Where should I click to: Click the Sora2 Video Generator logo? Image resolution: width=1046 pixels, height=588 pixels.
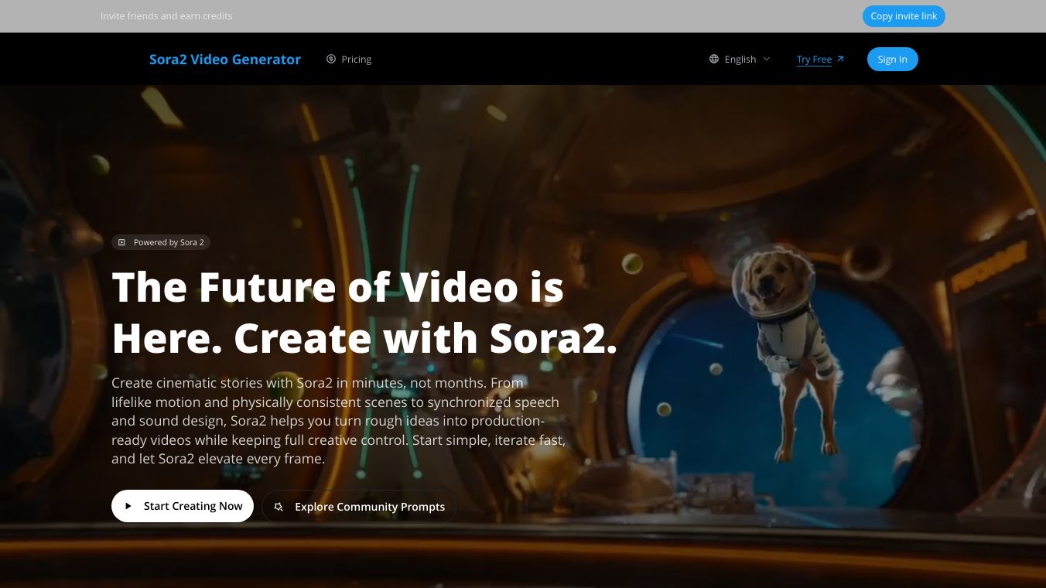(225, 59)
